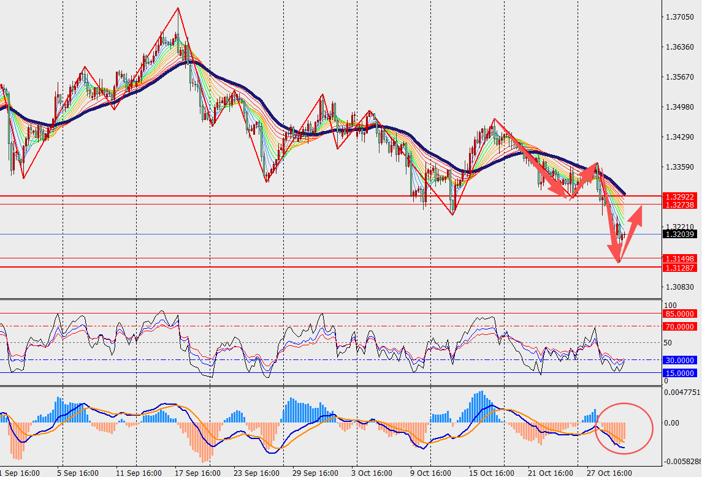Select the black current price label 1.32039

pos(680,234)
